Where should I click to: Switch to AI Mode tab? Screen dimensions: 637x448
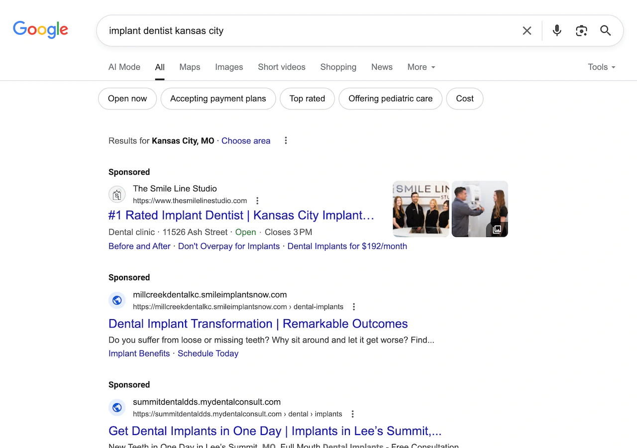(x=124, y=67)
